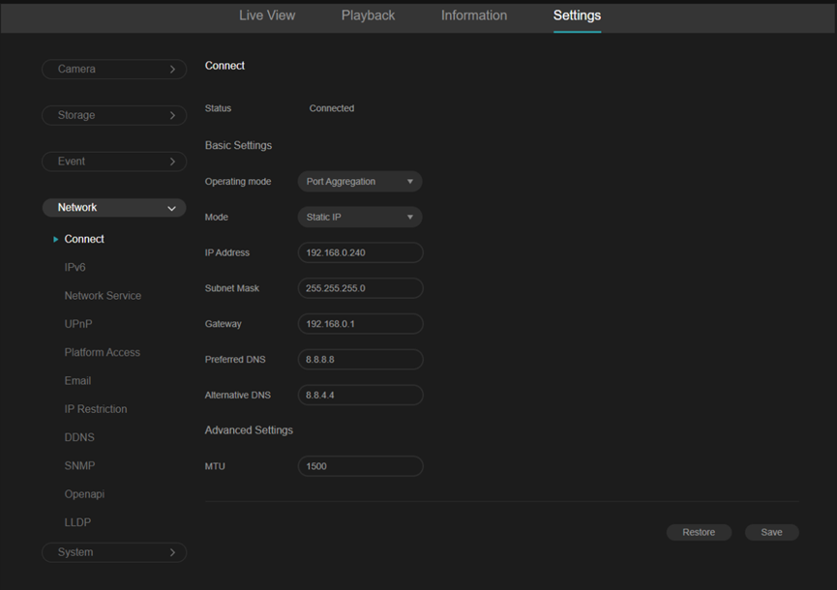
Task: Click the Restore button
Action: [699, 532]
